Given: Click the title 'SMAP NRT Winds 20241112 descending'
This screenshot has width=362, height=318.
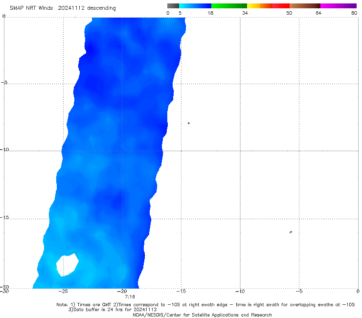Looking at the screenshot, I should (x=63, y=8).
